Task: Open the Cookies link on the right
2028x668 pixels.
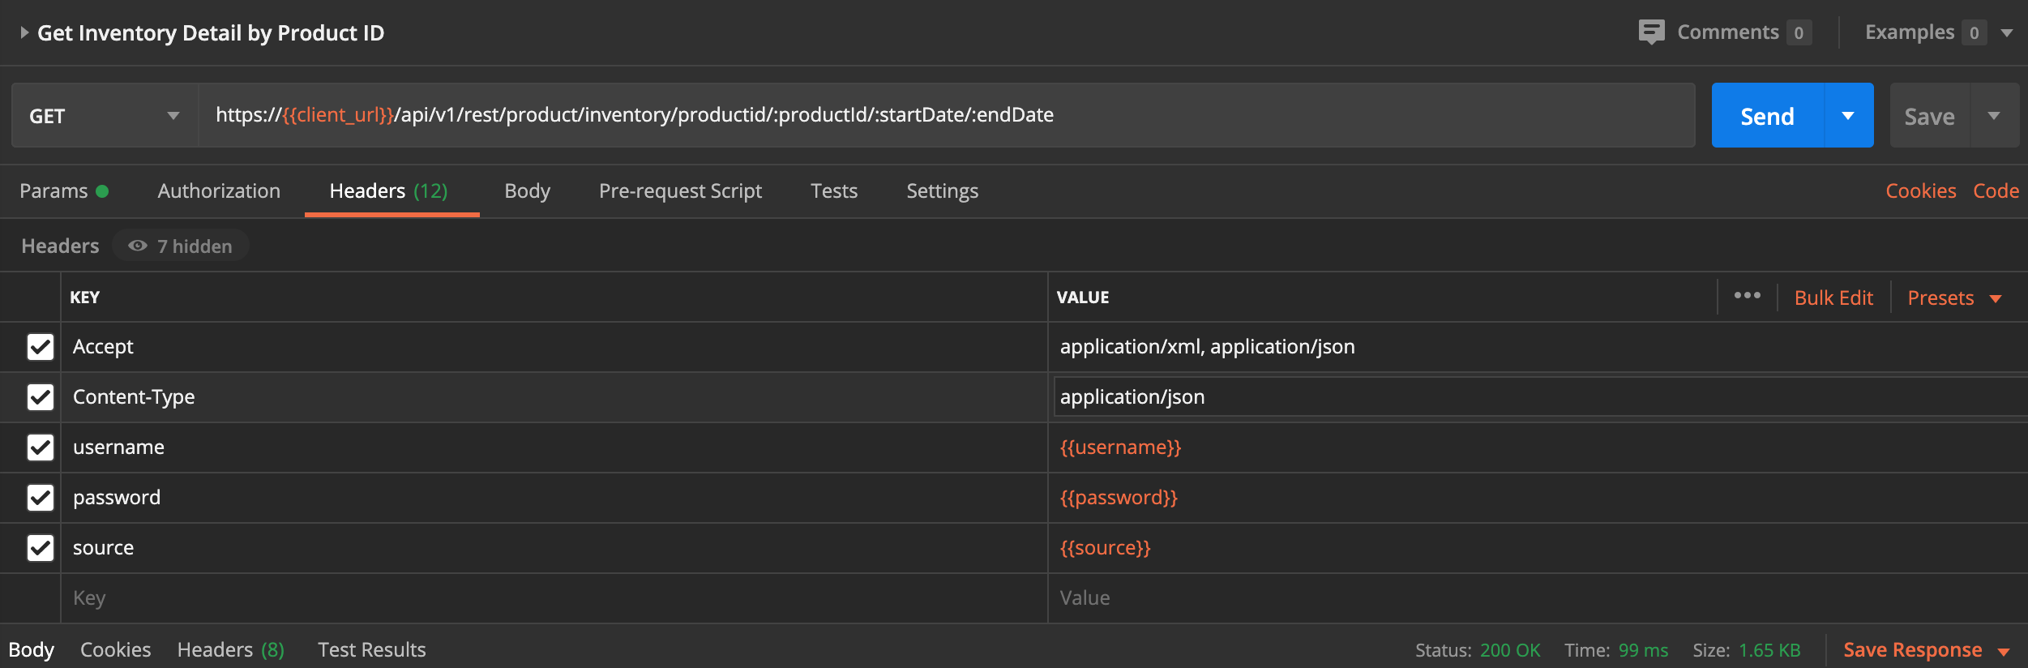Action: [1920, 191]
